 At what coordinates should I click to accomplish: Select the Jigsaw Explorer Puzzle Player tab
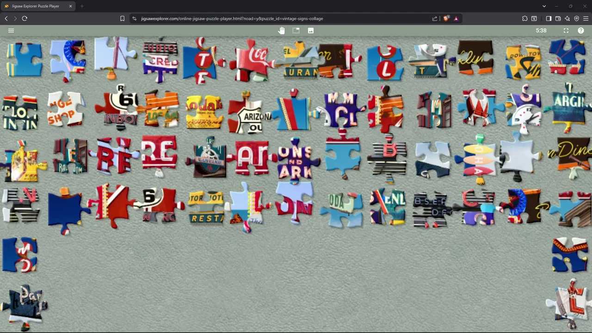coord(37,6)
